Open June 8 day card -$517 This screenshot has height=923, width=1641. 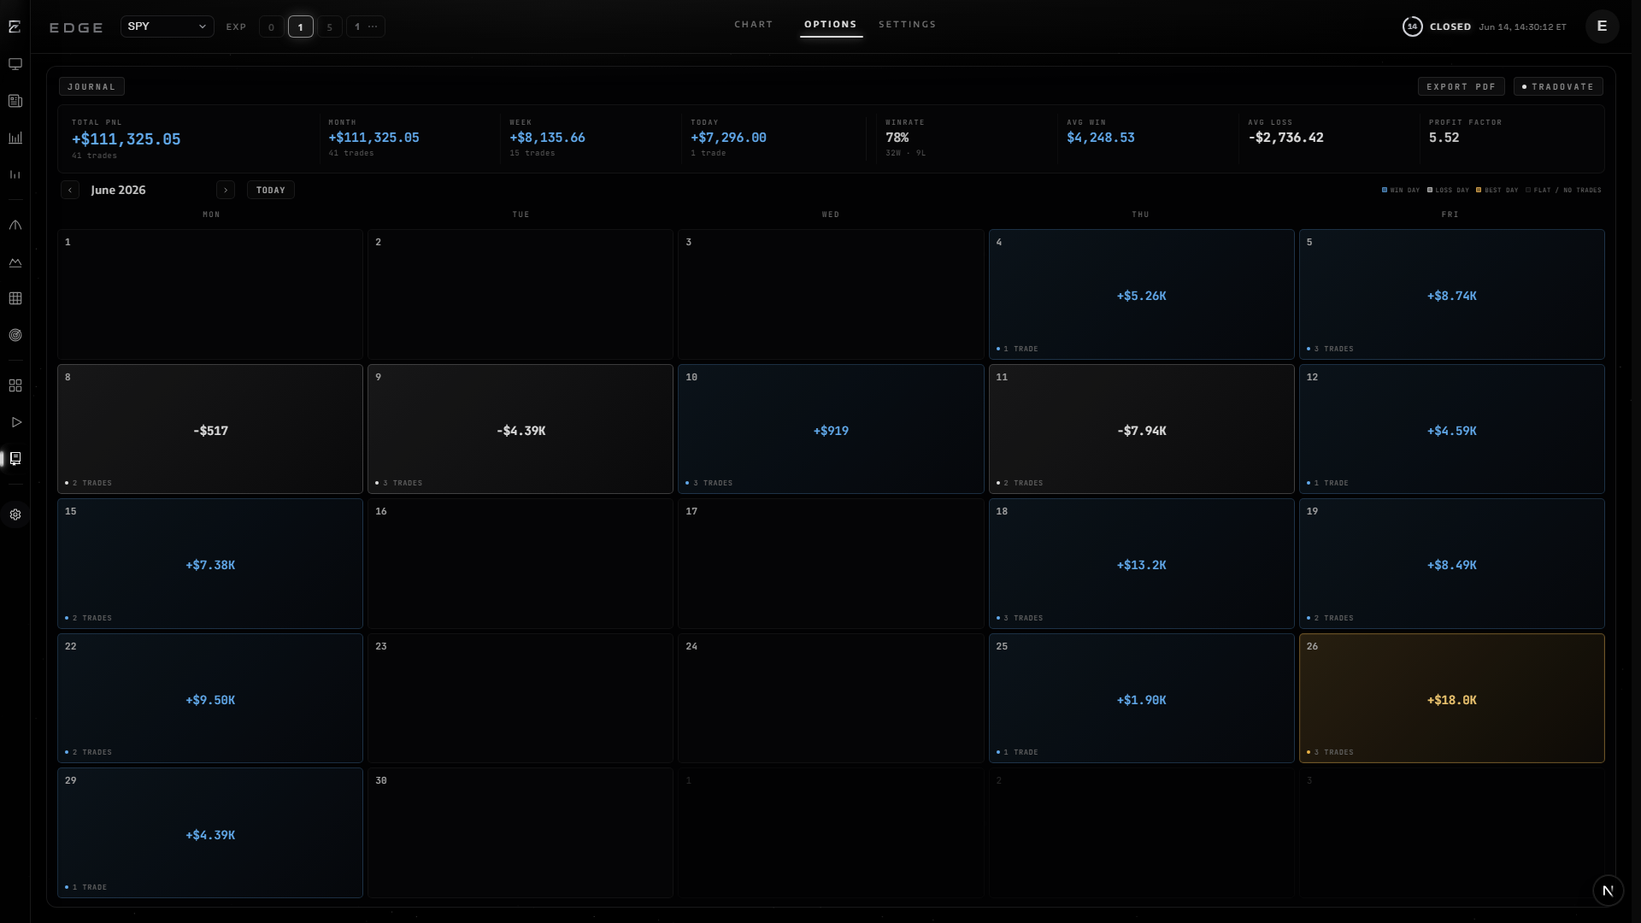coord(210,429)
